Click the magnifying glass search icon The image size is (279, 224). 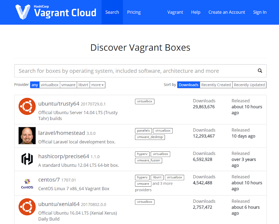260,70
